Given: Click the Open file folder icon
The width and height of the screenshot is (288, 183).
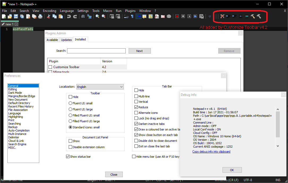Looking at the screenshot, I should tap(10, 16).
